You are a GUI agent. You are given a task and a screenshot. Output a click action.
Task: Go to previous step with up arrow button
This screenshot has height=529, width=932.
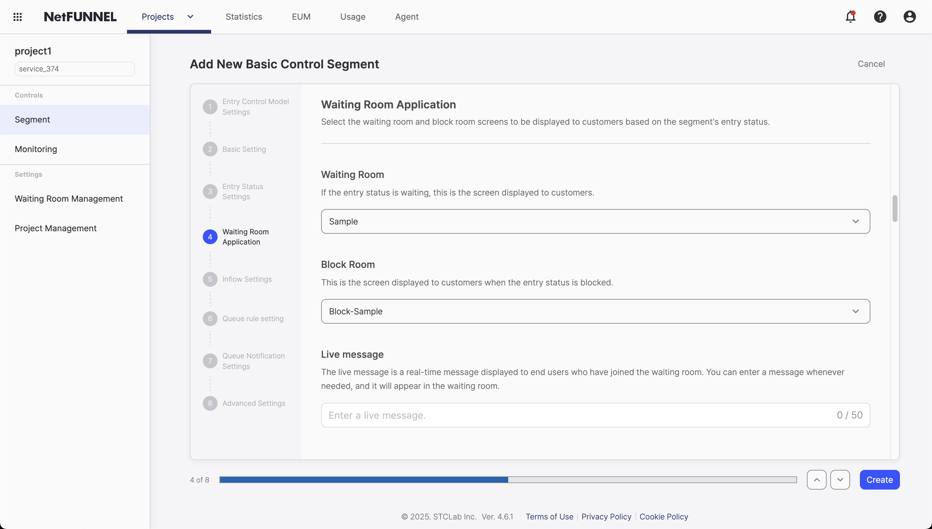tap(816, 480)
